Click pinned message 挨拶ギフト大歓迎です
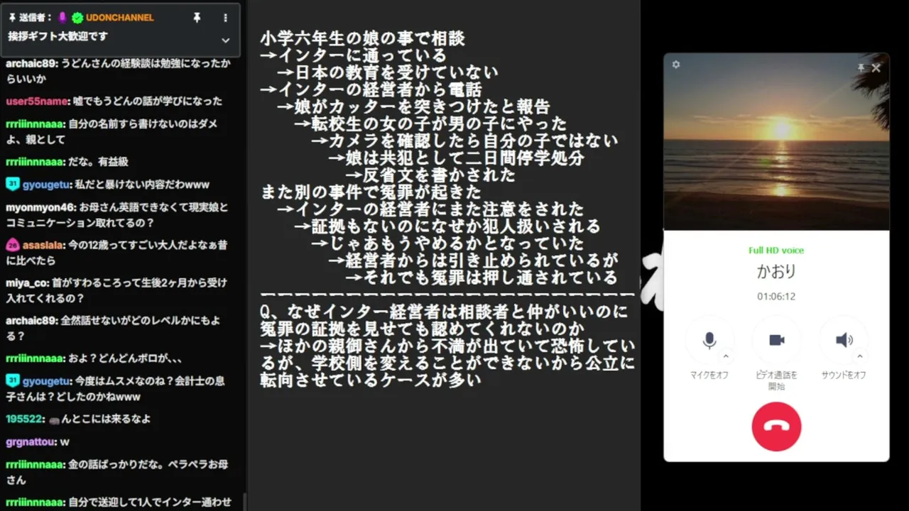This screenshot has height=511, width=909. (58, 36)
